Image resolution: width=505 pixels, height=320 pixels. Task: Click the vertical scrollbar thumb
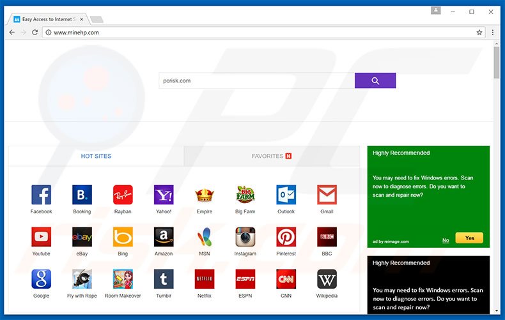pos(496,63)
